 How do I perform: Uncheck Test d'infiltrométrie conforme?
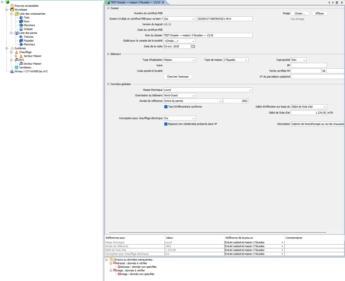(166, 107)
